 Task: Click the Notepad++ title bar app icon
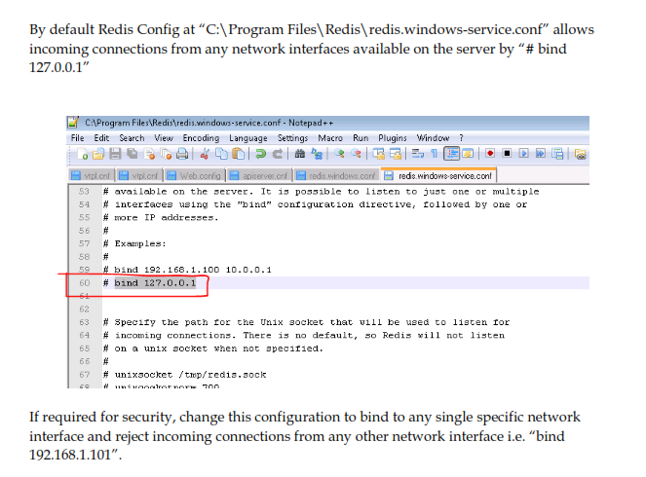point(73,123)
